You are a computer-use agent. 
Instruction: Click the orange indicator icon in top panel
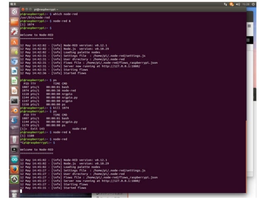tap(231, 4)
